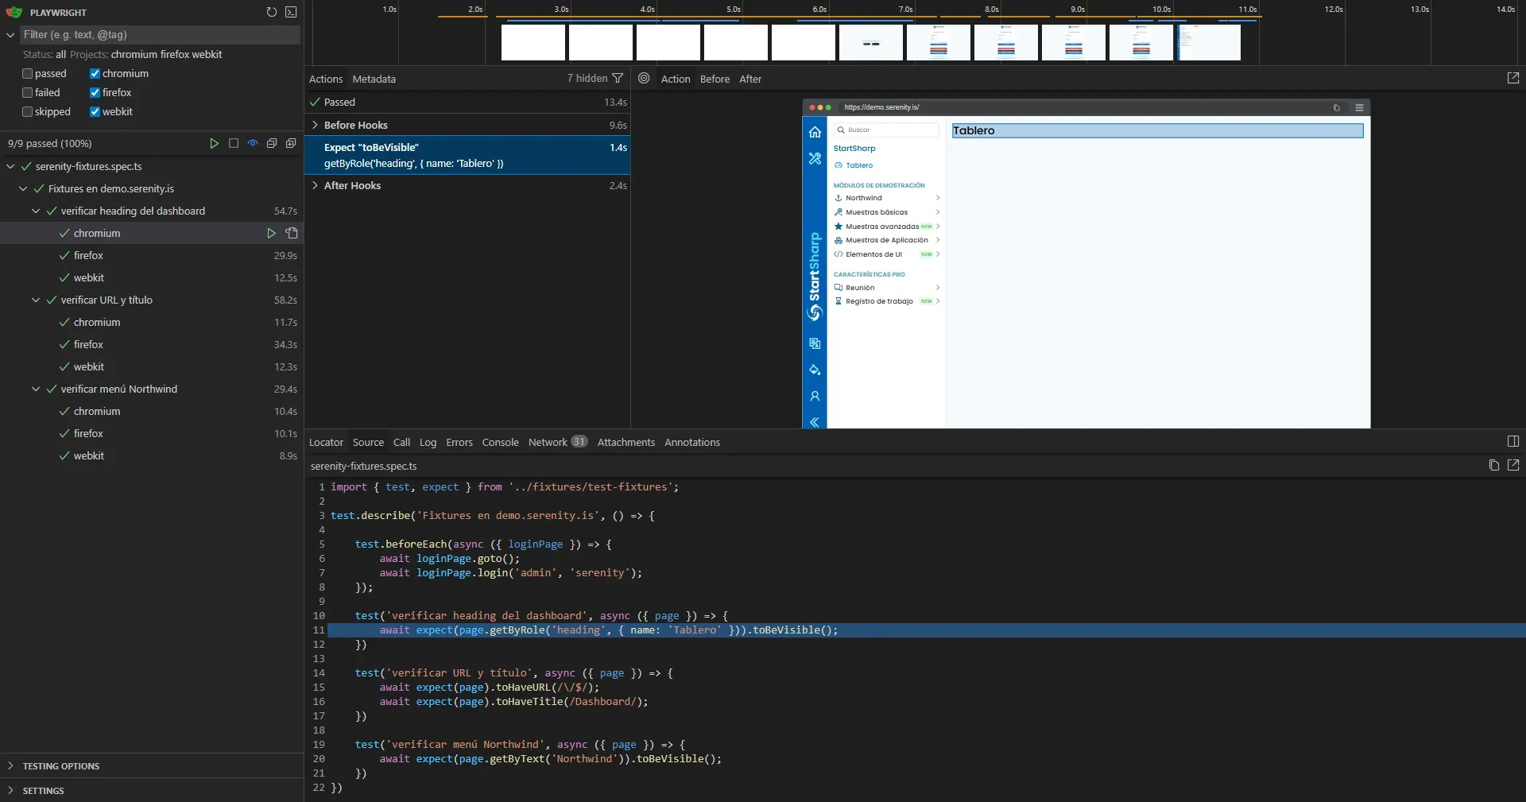The height and width of the screenshot is (802, 1526).
Task: Enable watch mode via the eye icon
Action: (x=252, y=144)
